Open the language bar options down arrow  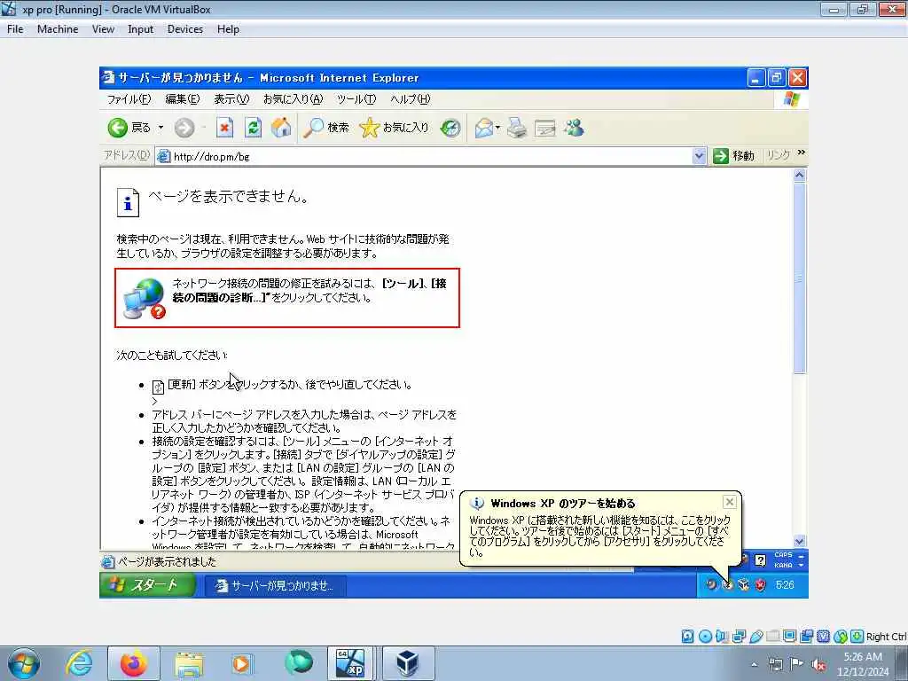pyautogui.click(x=801, y=565)
